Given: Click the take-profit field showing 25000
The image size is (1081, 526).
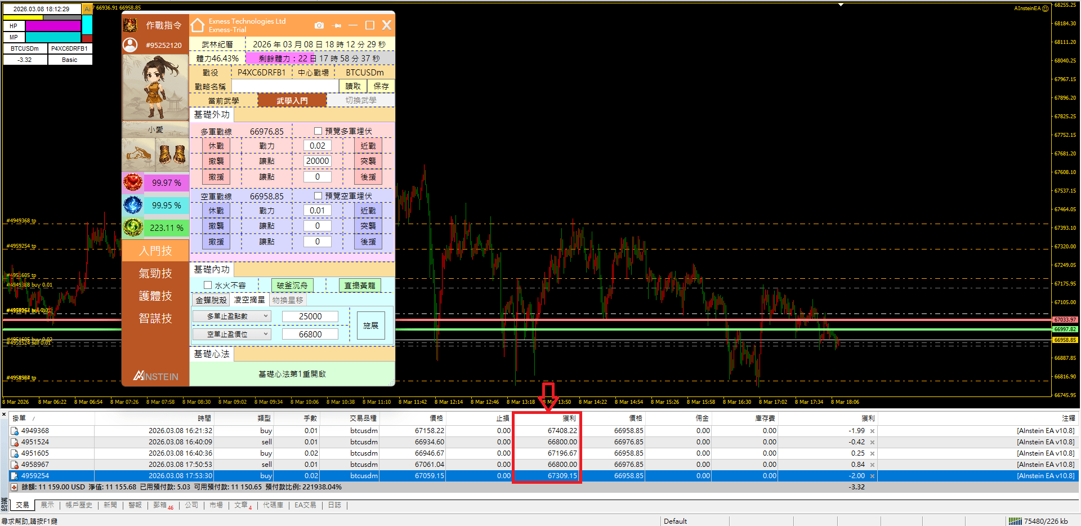Looking at the screenshot, I should click(x=310, y=317).
